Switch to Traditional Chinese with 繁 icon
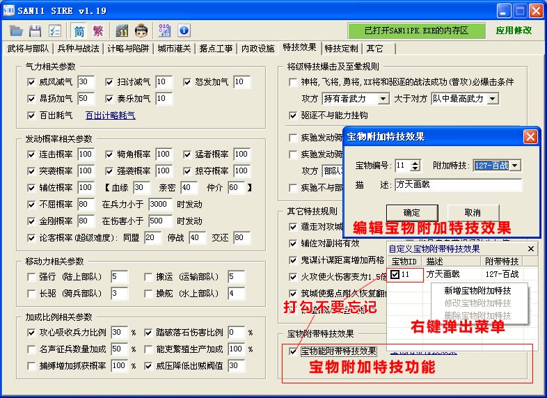This screenshot has width=547, height=398. point(98,31)
